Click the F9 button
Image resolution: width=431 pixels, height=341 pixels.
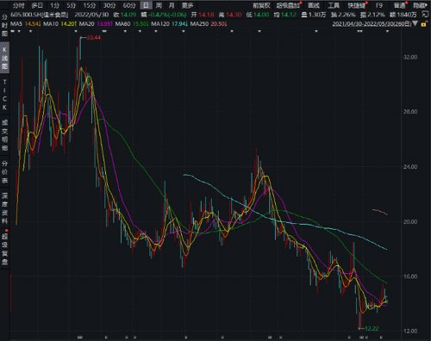tap(379, 5)
